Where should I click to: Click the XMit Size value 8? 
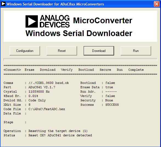click(x=29, y=105)
